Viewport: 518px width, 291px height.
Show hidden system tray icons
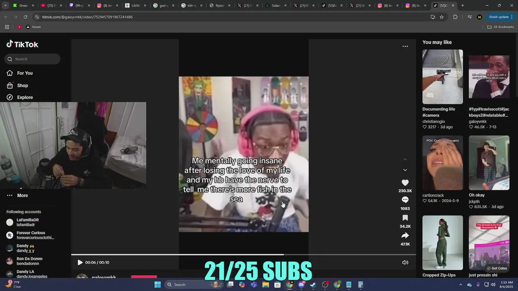click(x=461, y=285)
